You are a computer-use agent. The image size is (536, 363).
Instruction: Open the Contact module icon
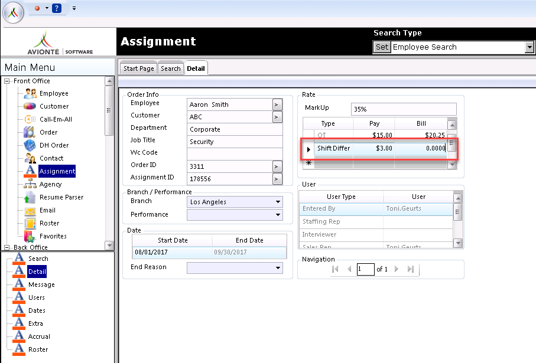[30, 158]
